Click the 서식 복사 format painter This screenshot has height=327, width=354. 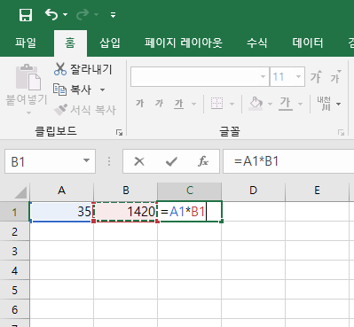85,110
